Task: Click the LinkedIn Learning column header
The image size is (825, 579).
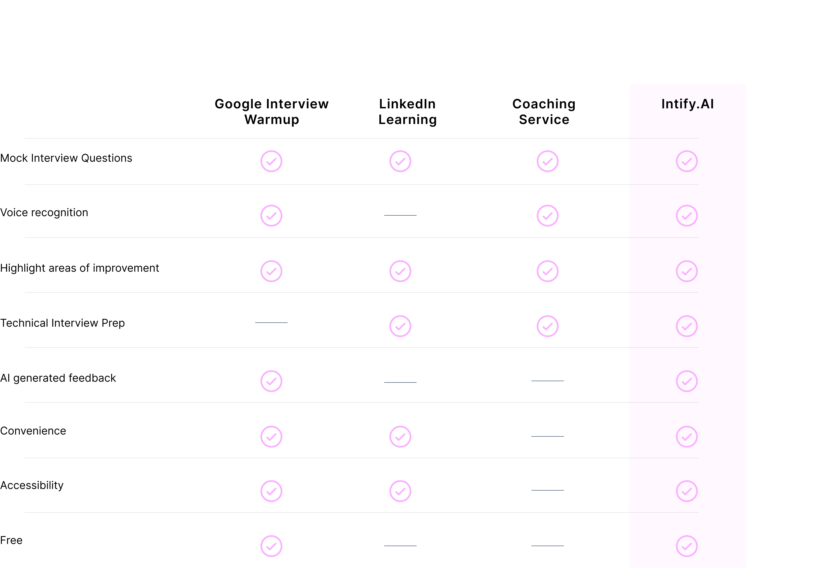Action: coord(407,112)
